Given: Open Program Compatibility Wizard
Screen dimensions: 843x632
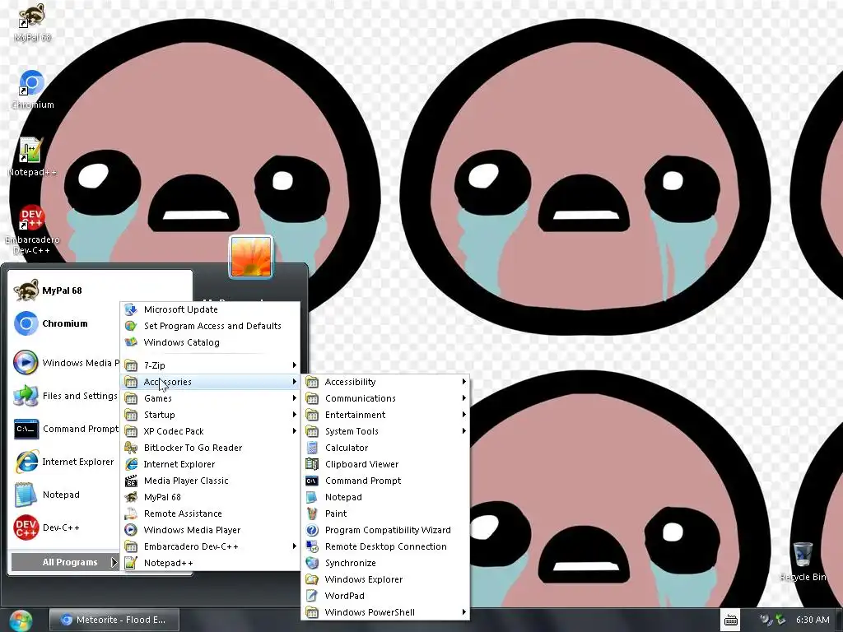Looking at the screenshot, I should (385, 530).
